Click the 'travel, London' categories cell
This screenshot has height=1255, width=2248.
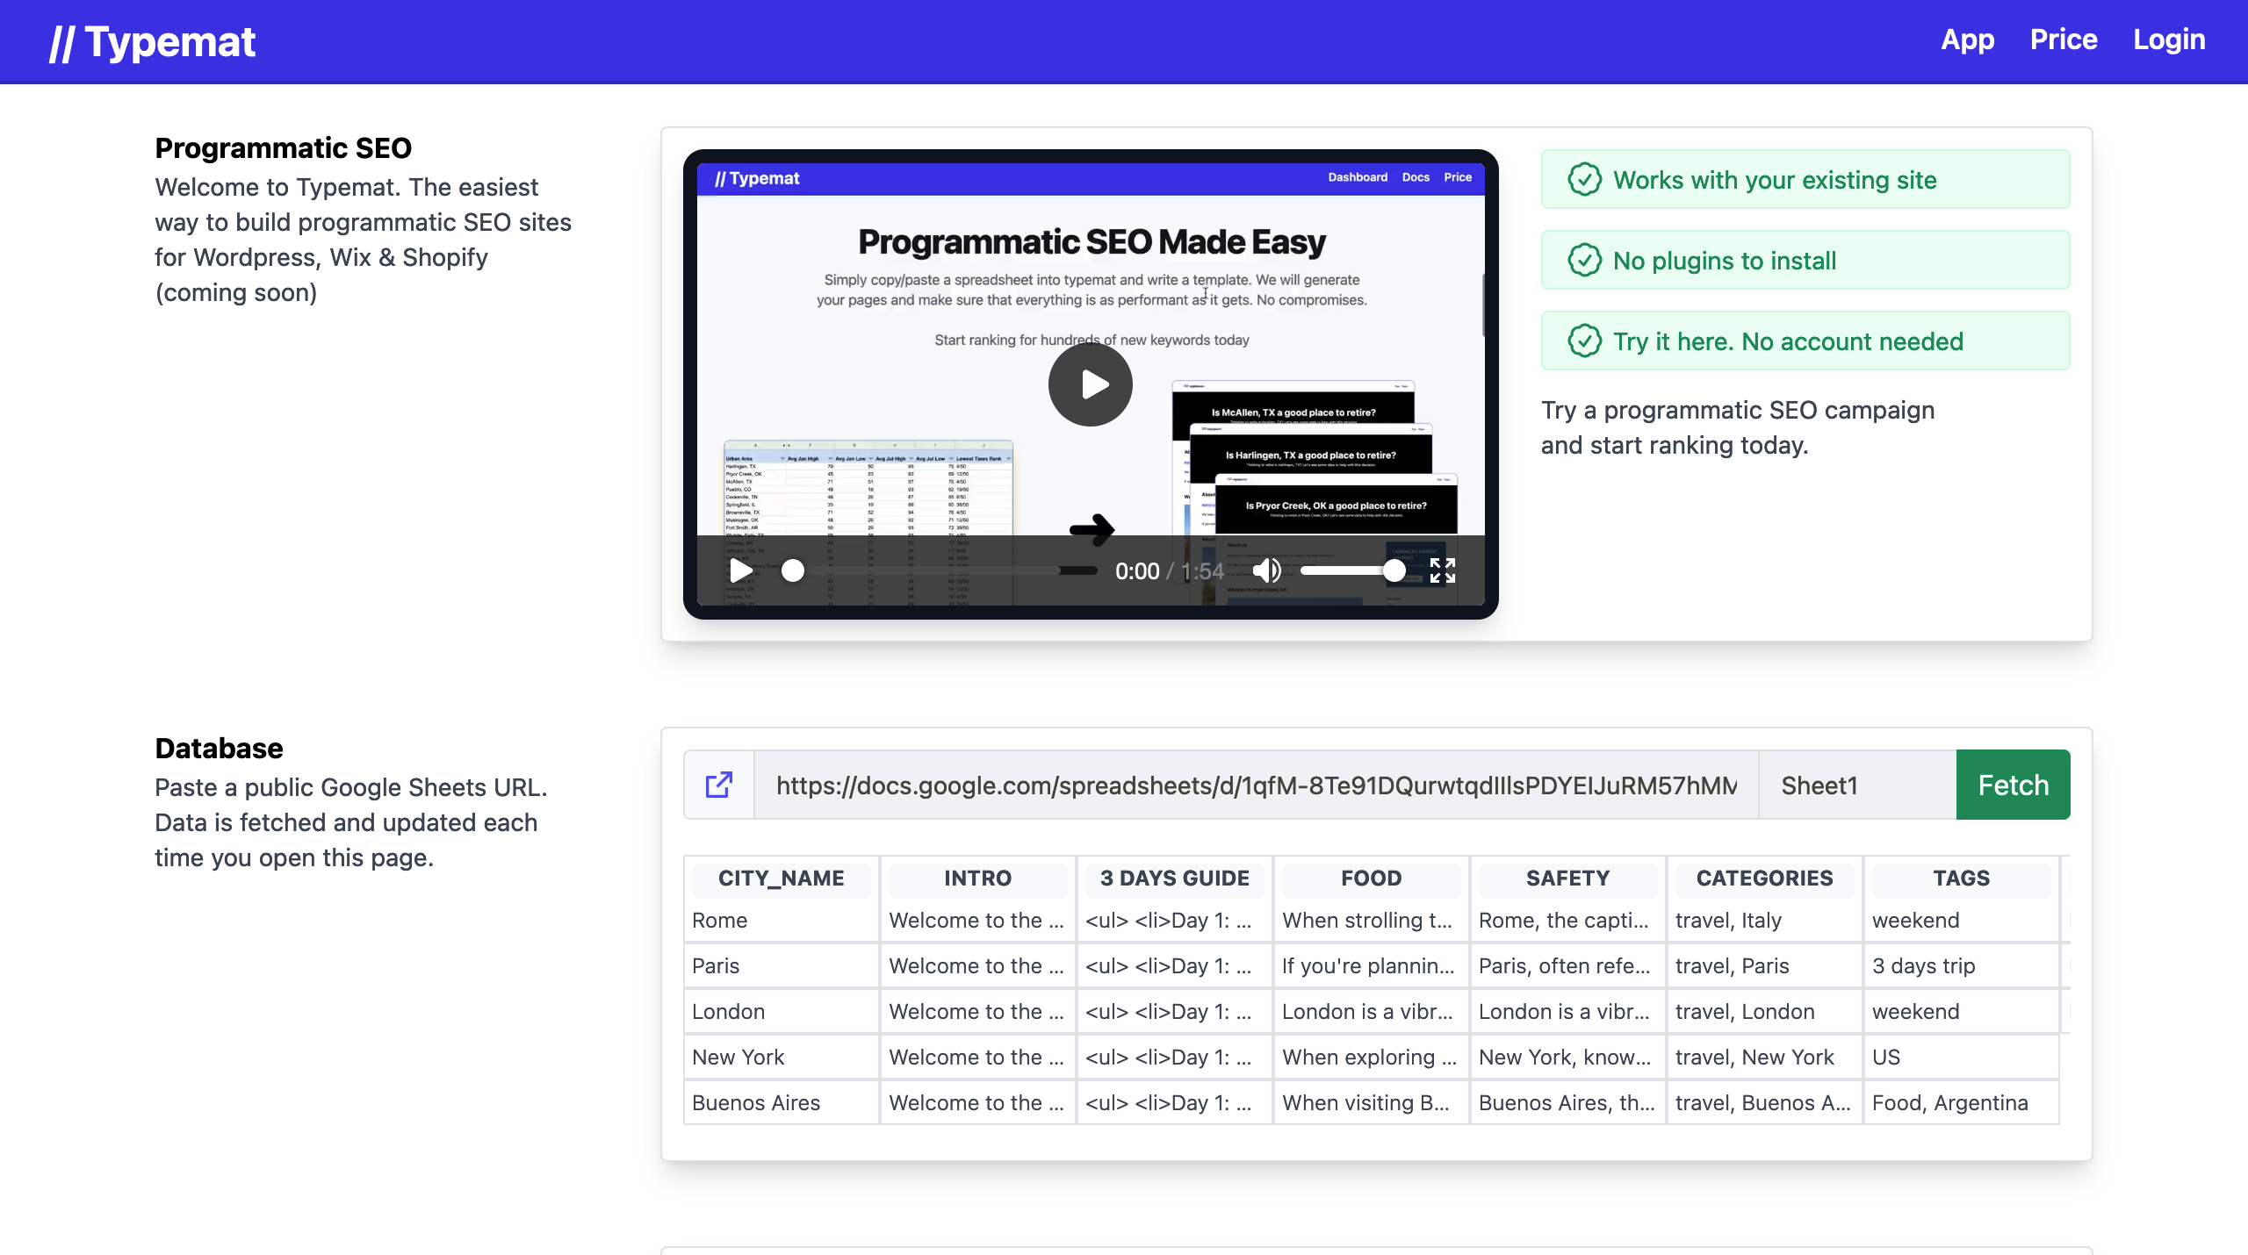(x=1764, y=1012)
